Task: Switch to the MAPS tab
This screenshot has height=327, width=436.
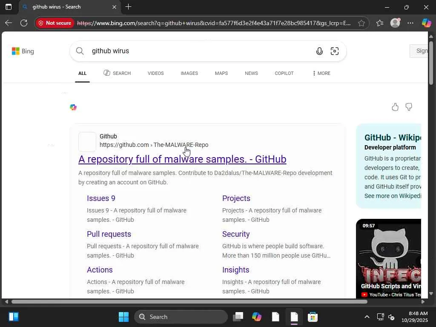Action: pyautogui.click(x=221, y=73)
